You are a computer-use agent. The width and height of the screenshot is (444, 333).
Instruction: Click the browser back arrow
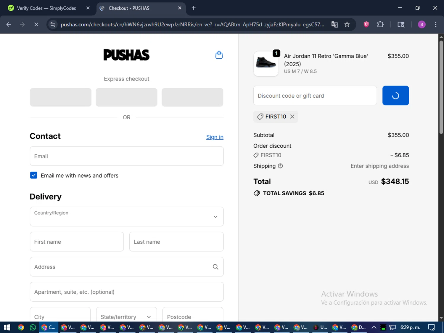[x=9, y=25]
